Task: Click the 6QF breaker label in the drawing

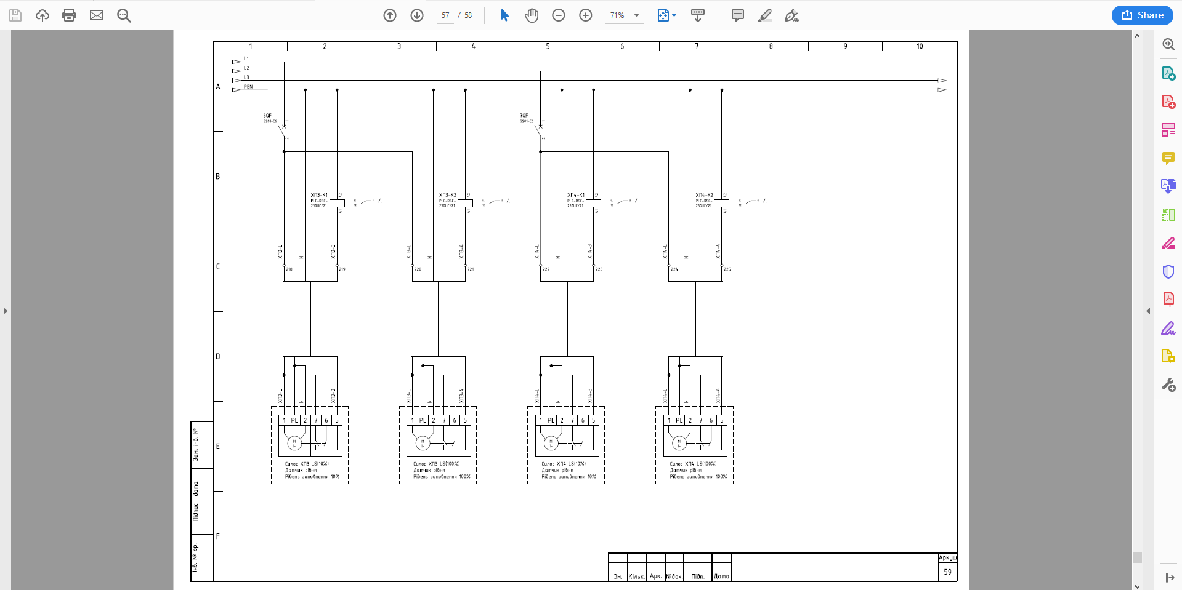Action: tap(267, 116)
